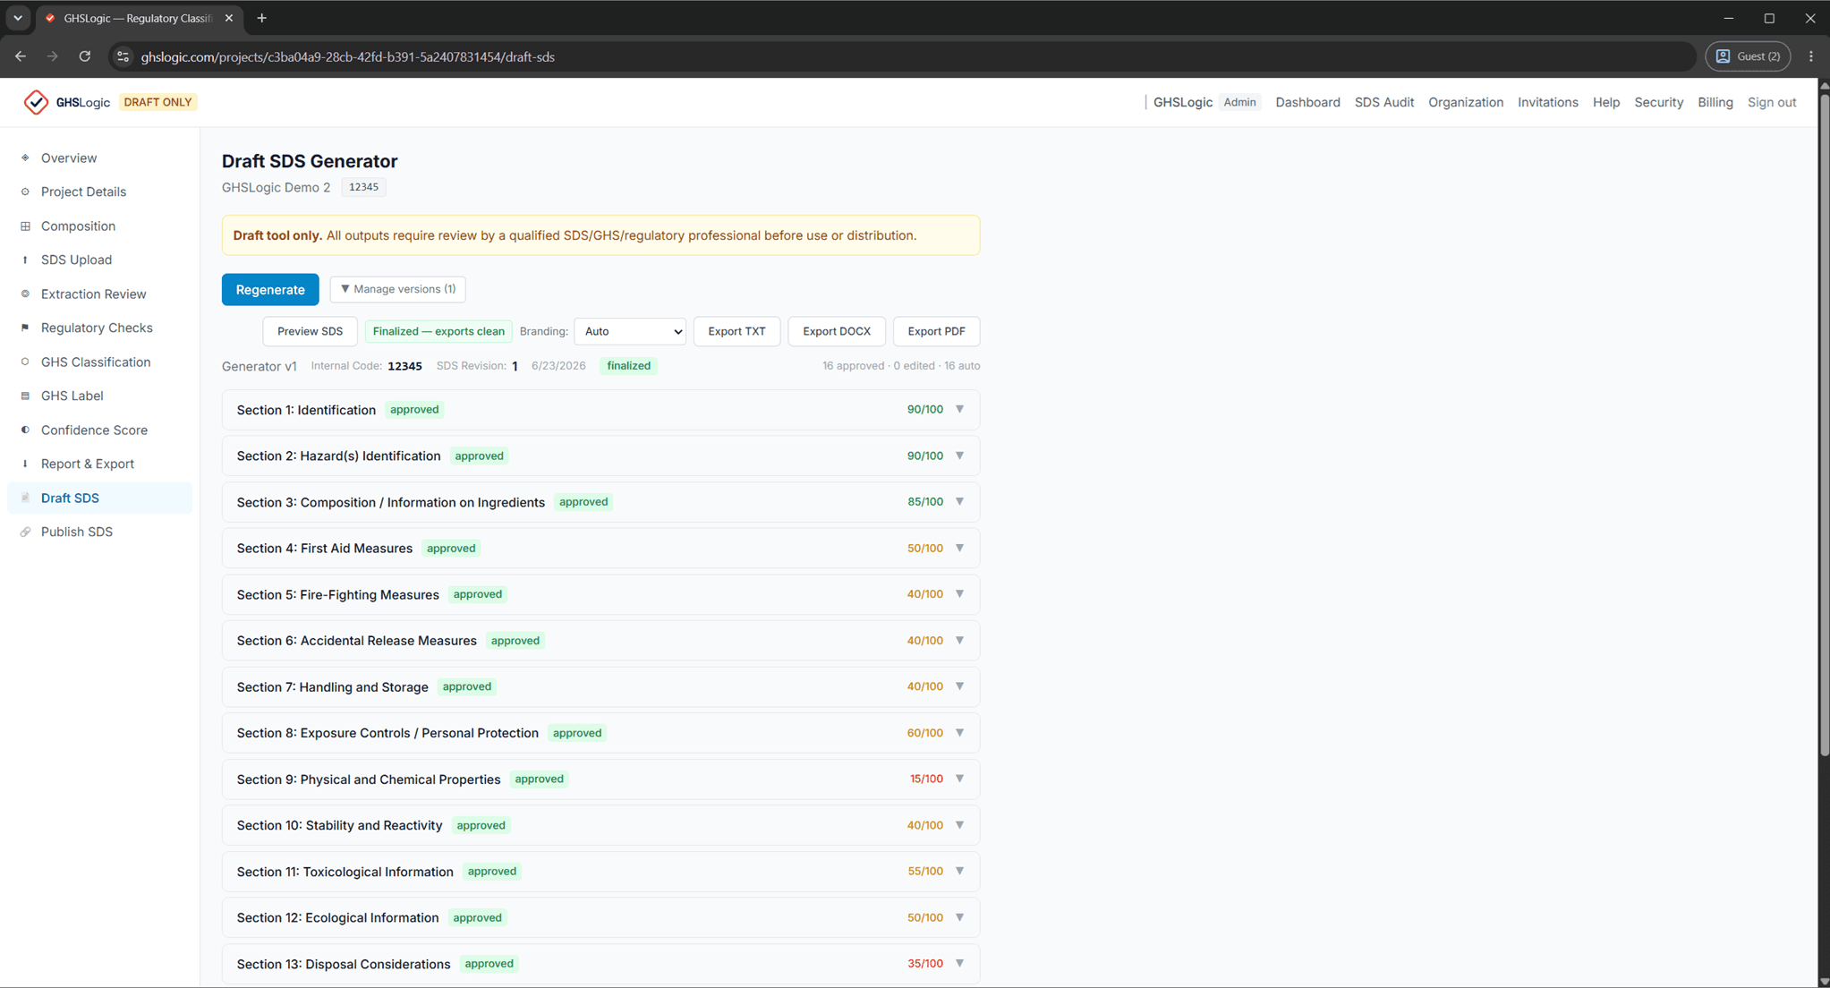Viewport: 1830px width, 988px height.
Task: Open the tab search dropdown arrow
Action: 18,18
